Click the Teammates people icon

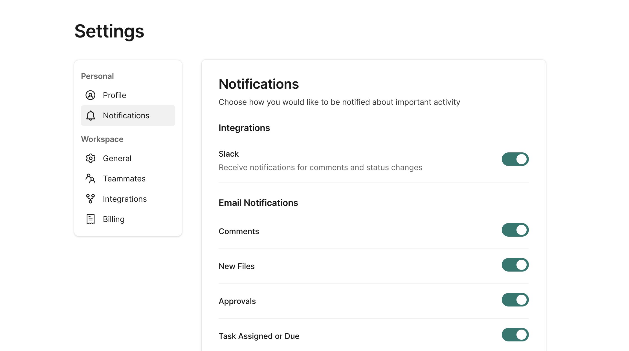click(90, 179)
